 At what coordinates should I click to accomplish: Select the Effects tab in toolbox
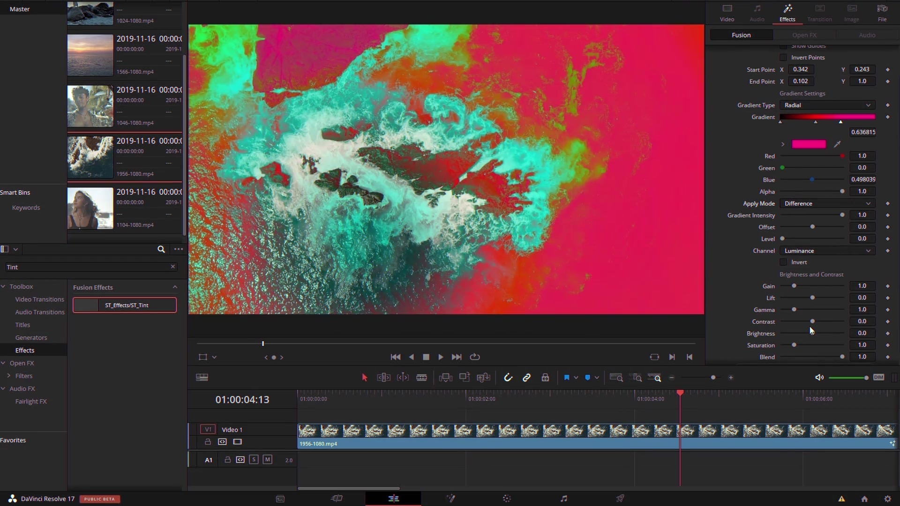click(25, 350)
